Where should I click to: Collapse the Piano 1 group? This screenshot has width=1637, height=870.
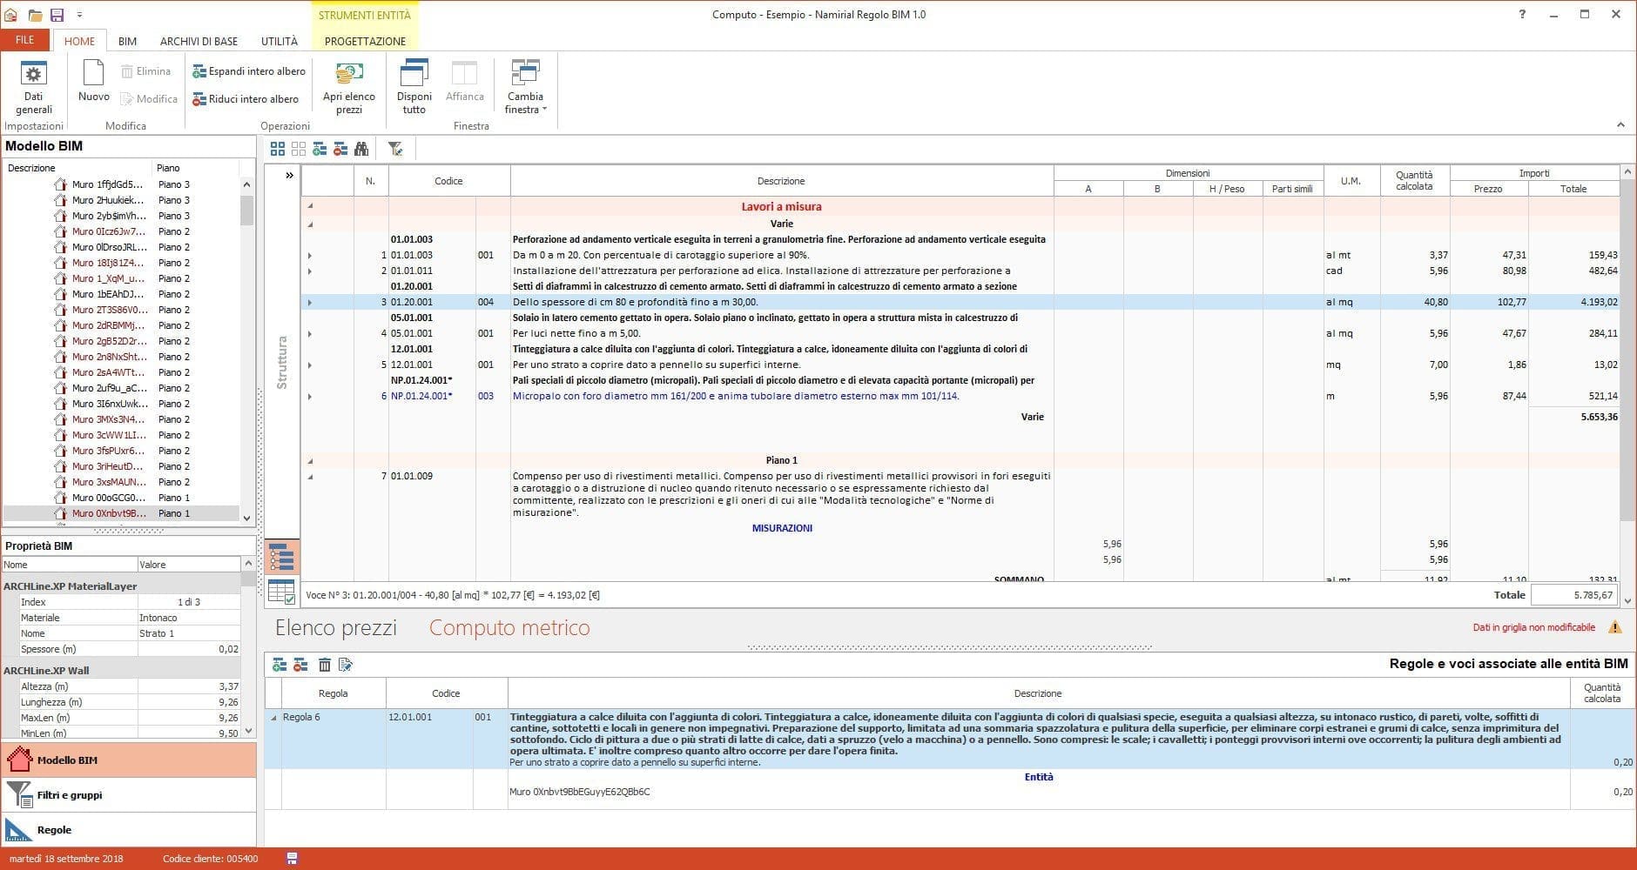(310, 460)
